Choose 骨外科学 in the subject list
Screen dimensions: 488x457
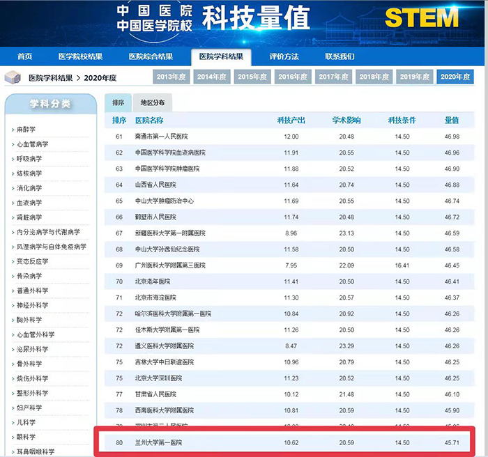point(29,364)
